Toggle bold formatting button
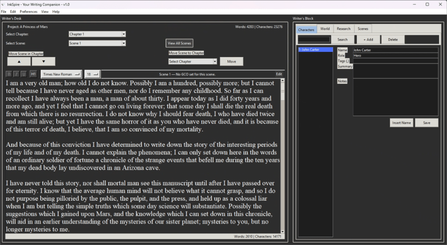 point(9,74)
